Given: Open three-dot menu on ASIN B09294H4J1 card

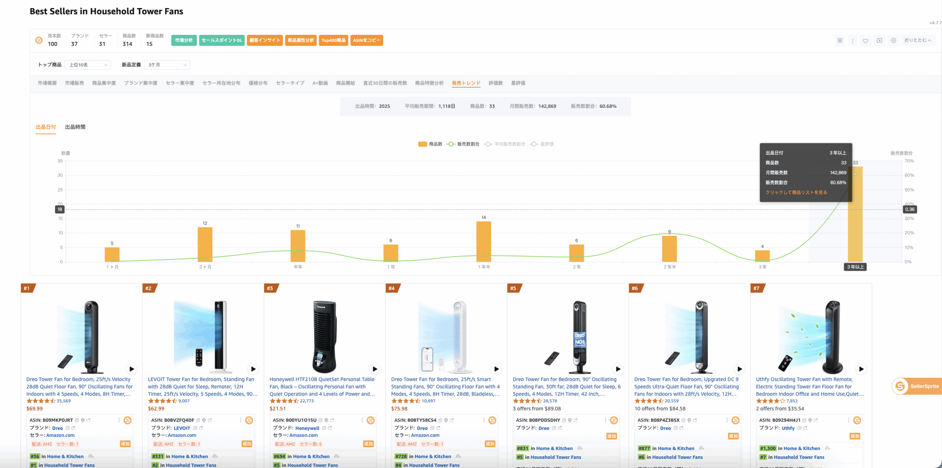Looking at the screenshot, I should pos(849,420).
